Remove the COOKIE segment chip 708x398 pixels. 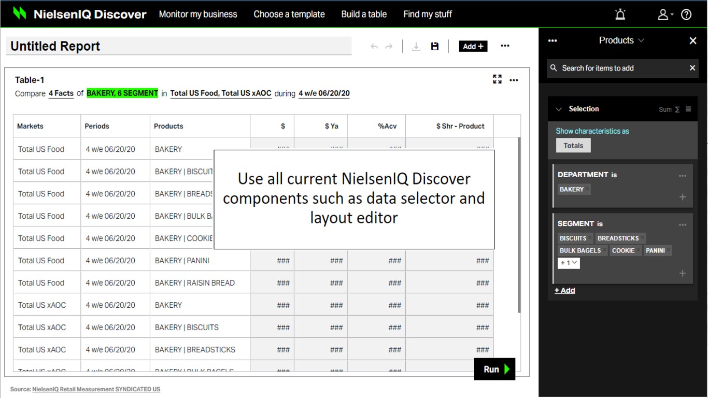[638, 249]
